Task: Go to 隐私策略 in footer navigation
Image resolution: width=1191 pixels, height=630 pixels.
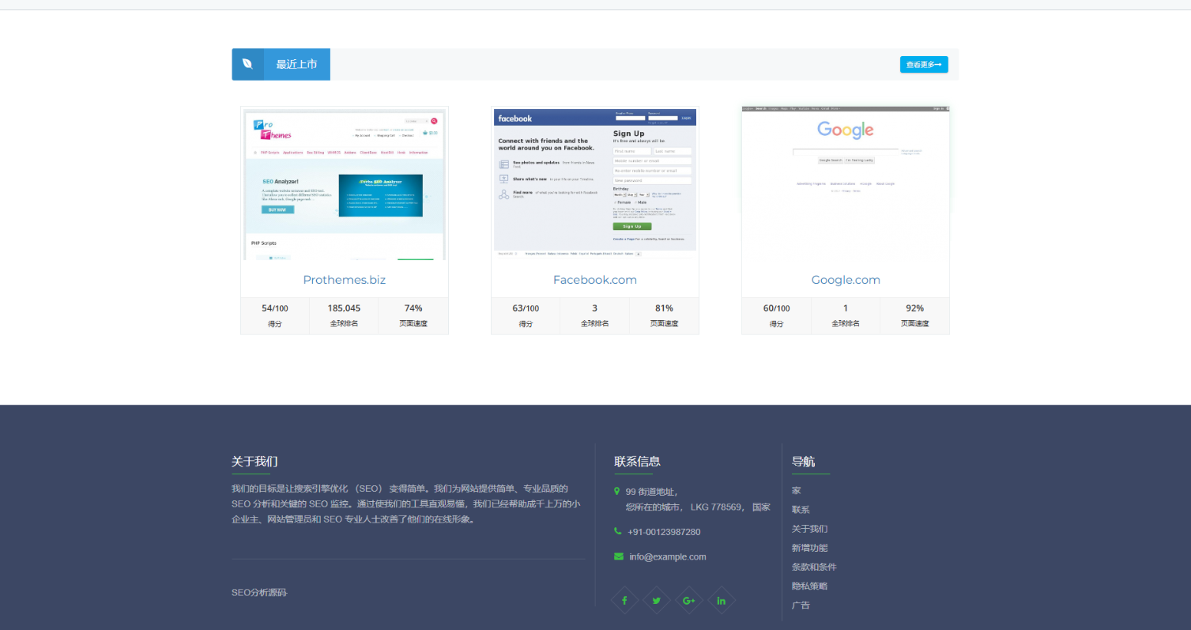Action: 810,586
